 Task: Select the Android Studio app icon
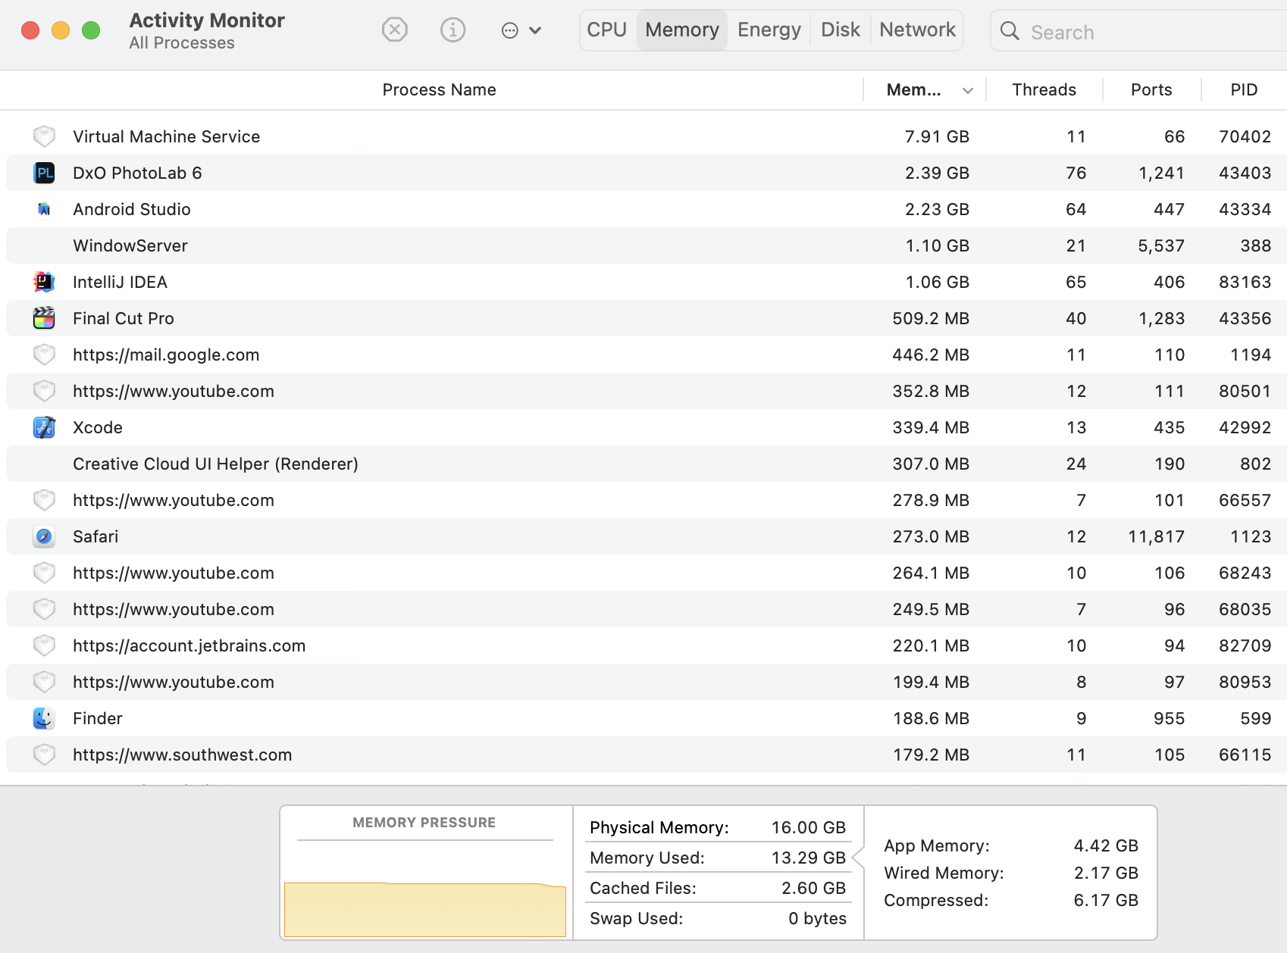(45, 209)
